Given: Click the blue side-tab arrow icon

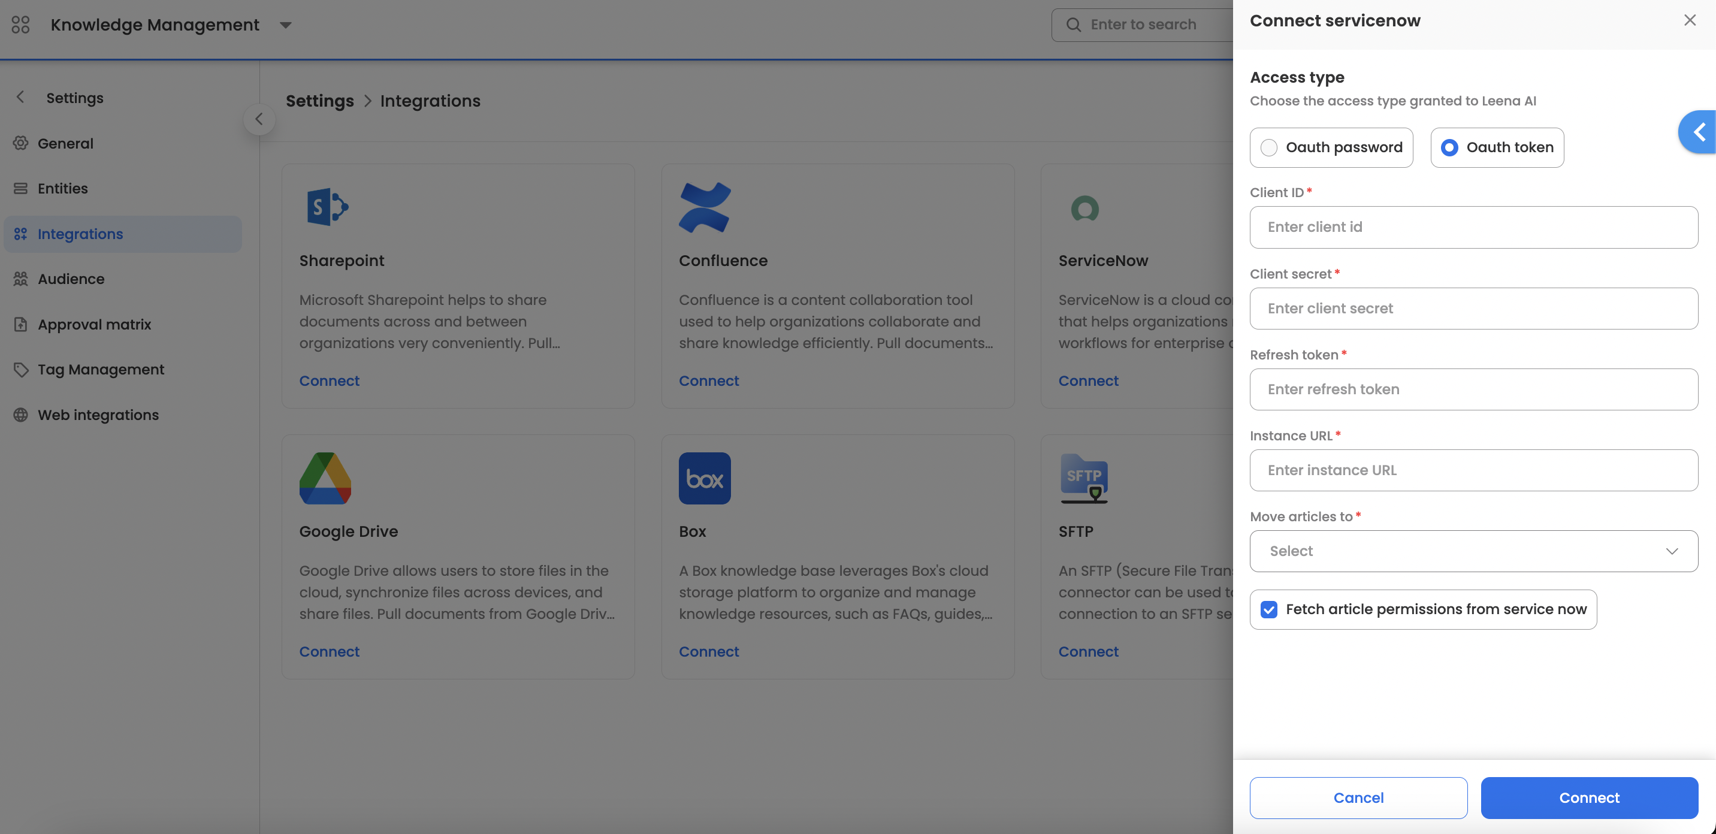Looking at the screenshot, I should click(x=1699, y=132).
